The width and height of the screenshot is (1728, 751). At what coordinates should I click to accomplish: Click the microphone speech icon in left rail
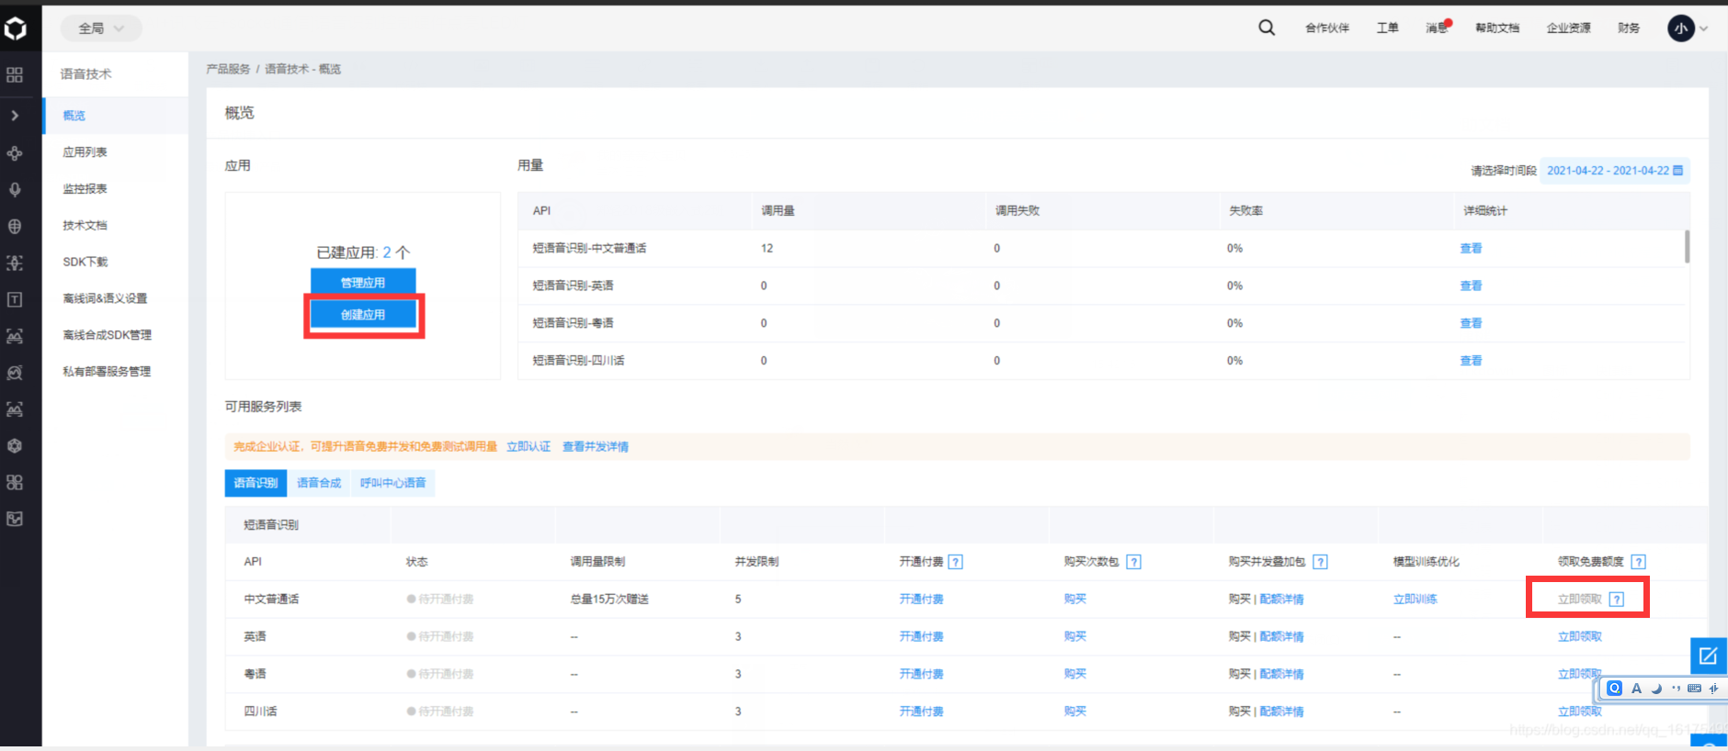[x=15, y=189]
